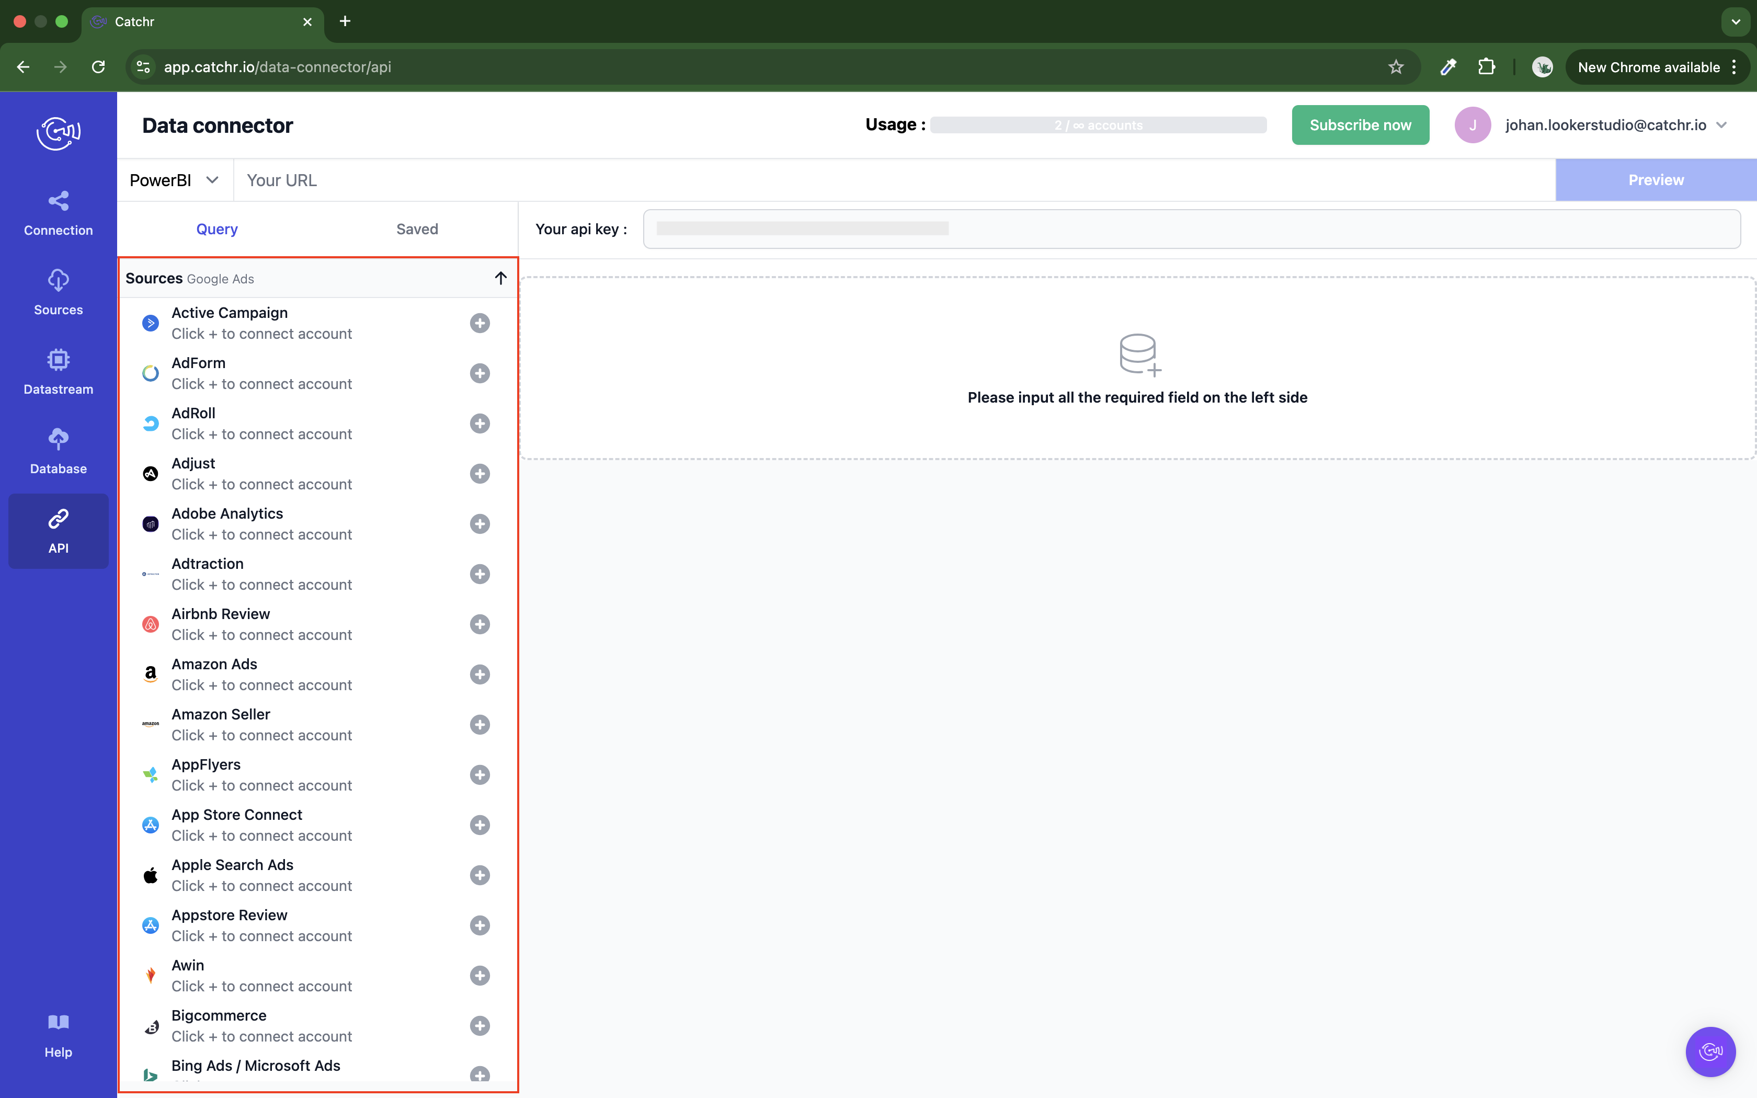Add an Adjust account with plus
Screen dimensions: 1757x1098
[480, 474]
